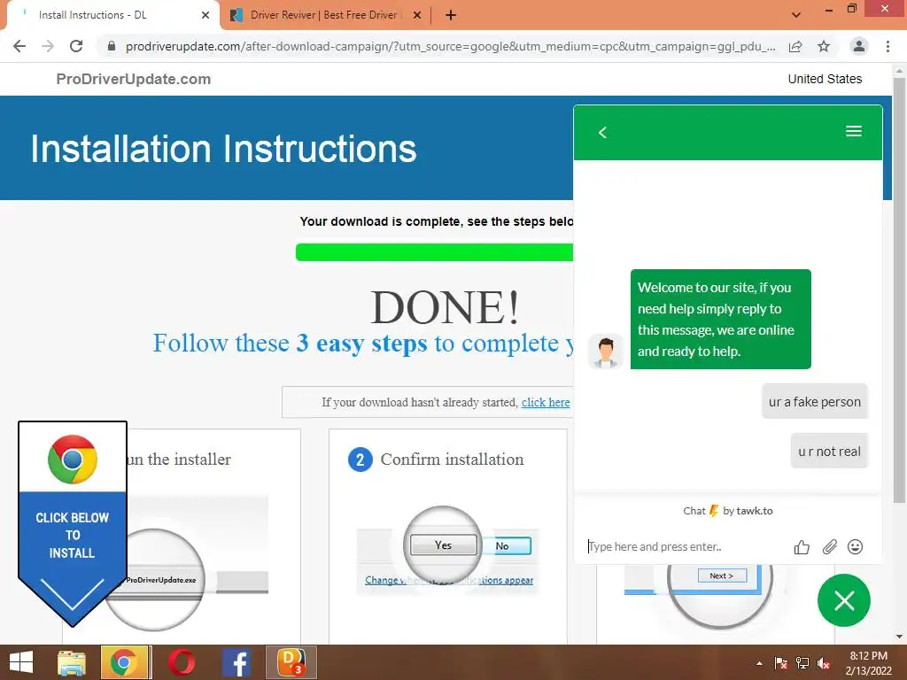907x680 pixels.
Task: Open the Windows Start menu
Action: (21, 662)
